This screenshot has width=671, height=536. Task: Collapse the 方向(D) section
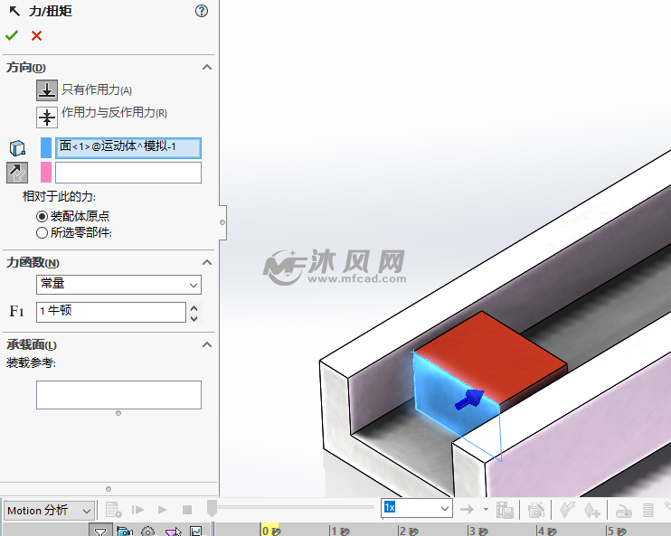207,67
